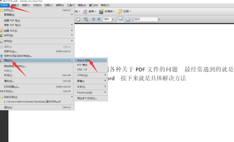Expand the 修改 PDF 包(Y) submenu
The image size is (234, 142).
coord(37,25)
